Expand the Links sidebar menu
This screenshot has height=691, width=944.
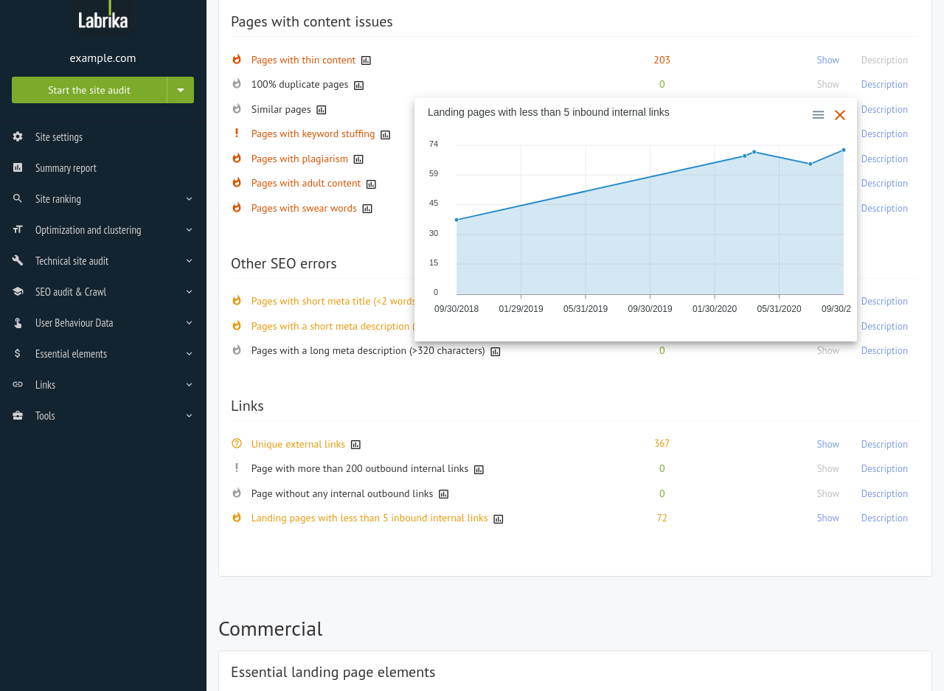coord(103,385)
